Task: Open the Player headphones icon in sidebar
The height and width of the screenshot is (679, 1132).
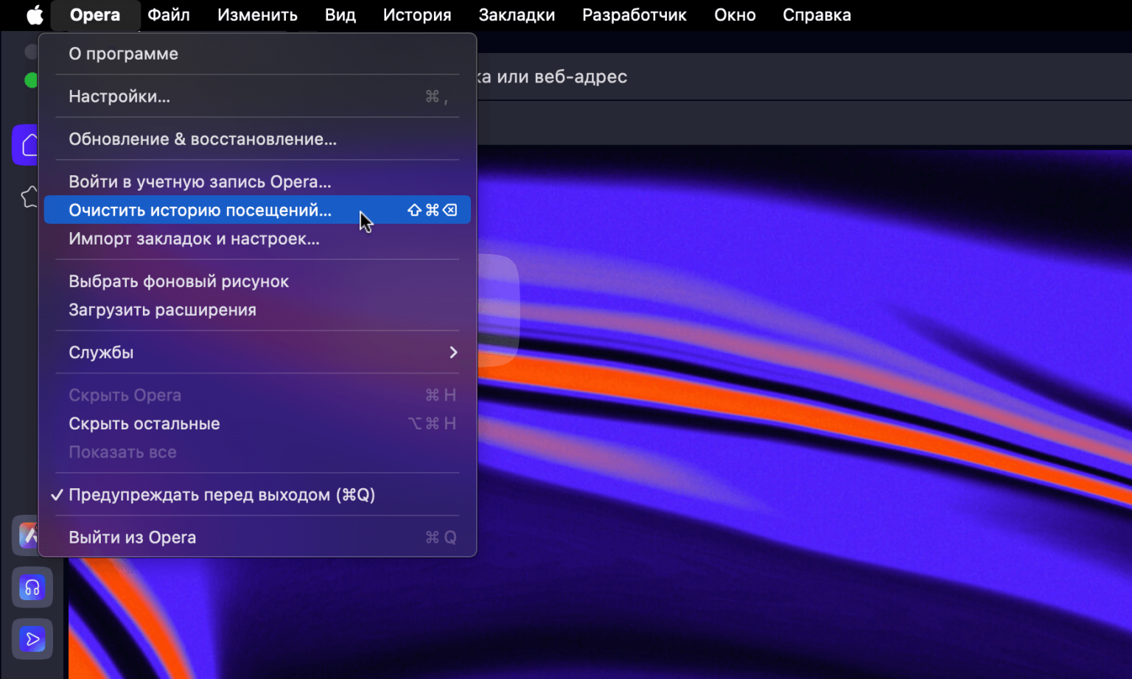Action: coord(32,588)
